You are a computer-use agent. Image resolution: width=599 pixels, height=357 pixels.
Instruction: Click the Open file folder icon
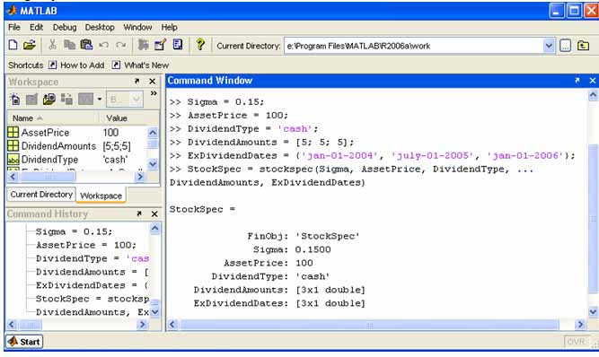[x=29, y=45]
